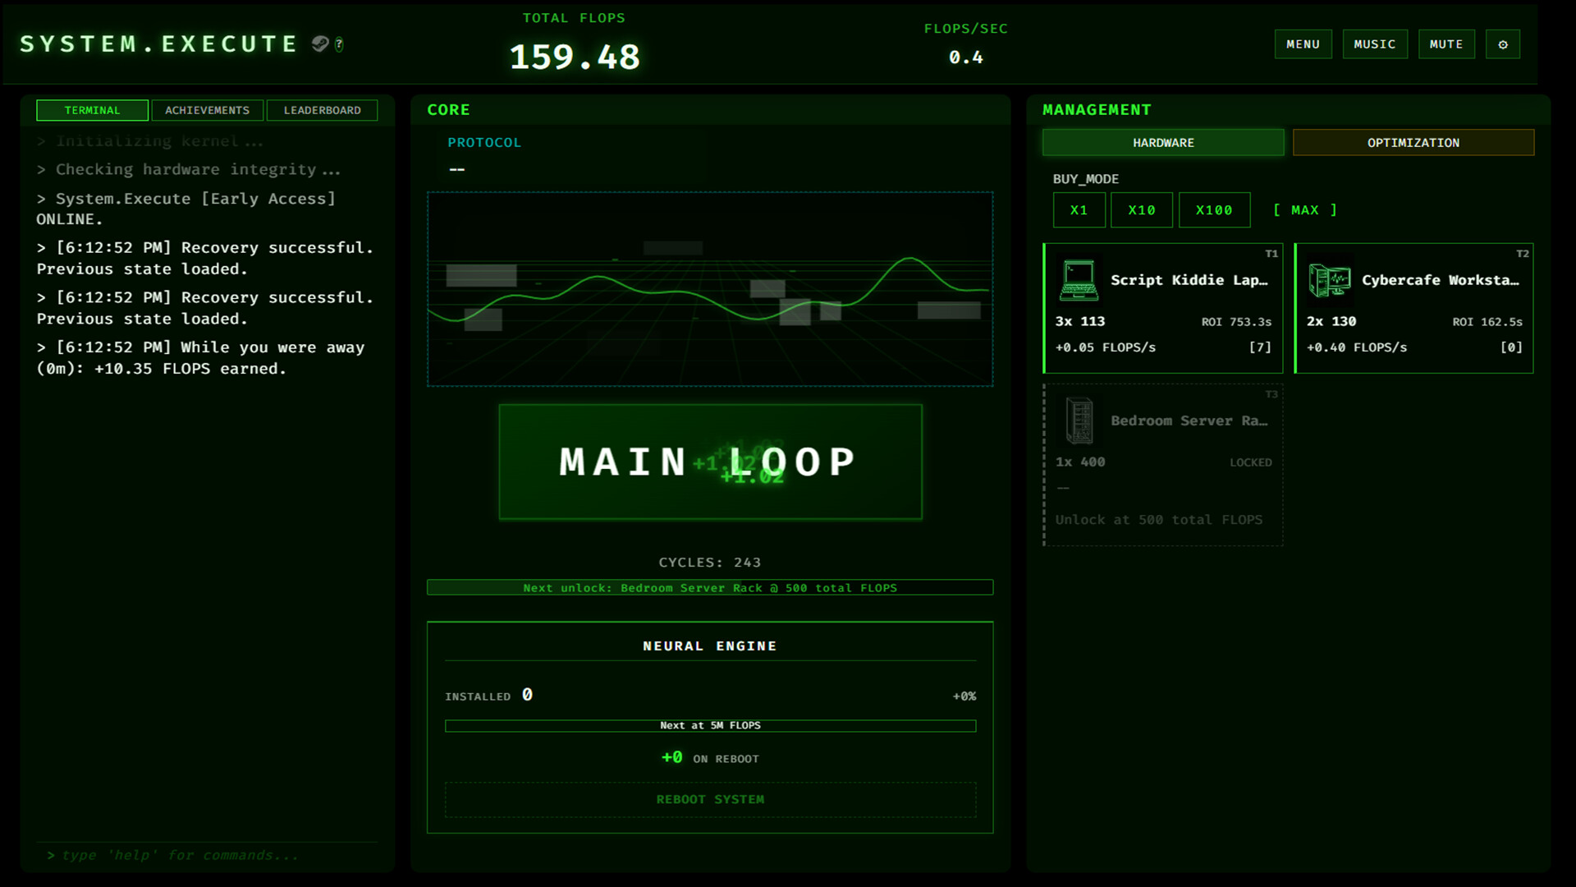The image size is (1576, 887).
Task: Select the X100 buy mode
Action: [1214, 209]
